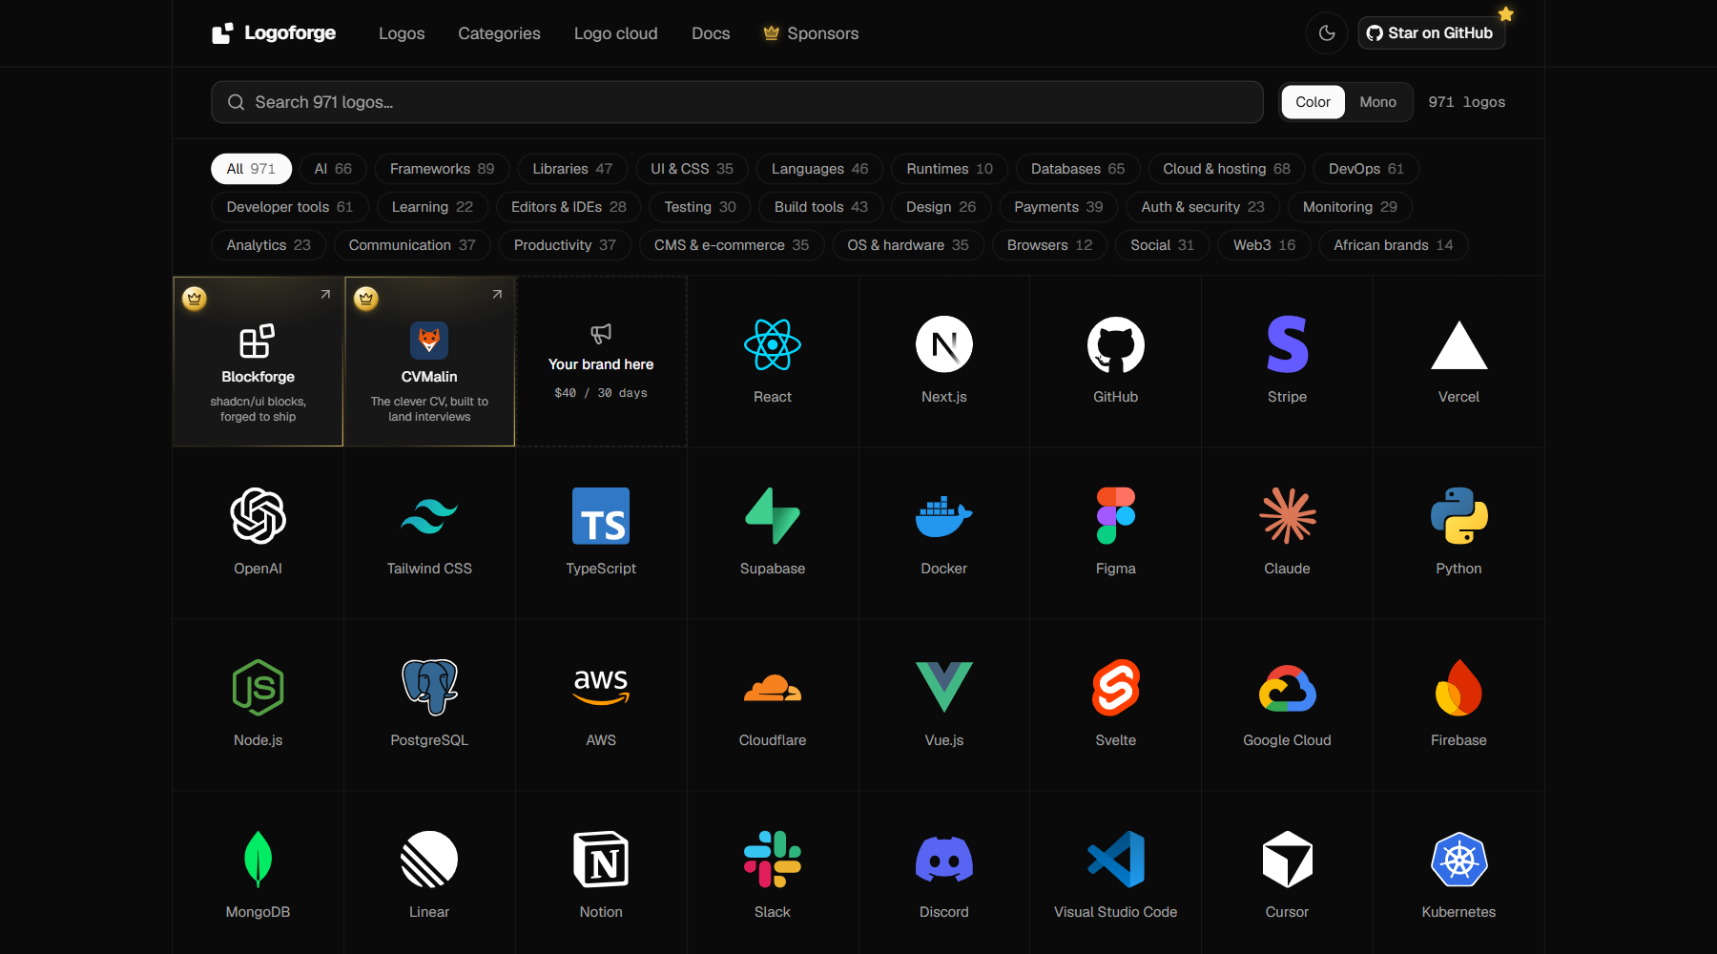Image resolution: width=1717 pixels, height=954 pixels.
Task: Filter by Web3 category chip
Action: pos(1264,245)
